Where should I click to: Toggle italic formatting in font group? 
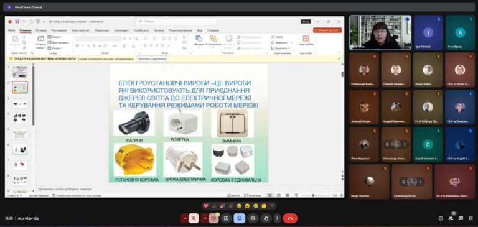(83, 45)
